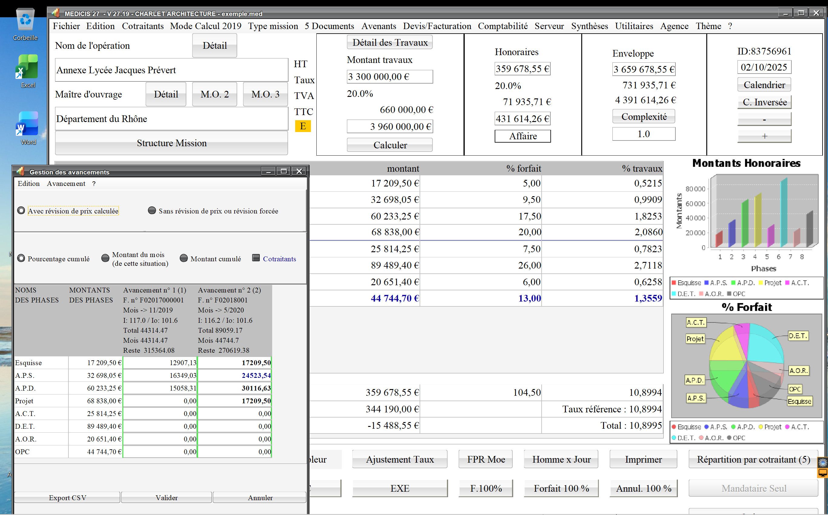Click the MEDICIS app icon in title bar
This screenshot has height=515, width=828.
pyautogui.click(x=55, y=13)
